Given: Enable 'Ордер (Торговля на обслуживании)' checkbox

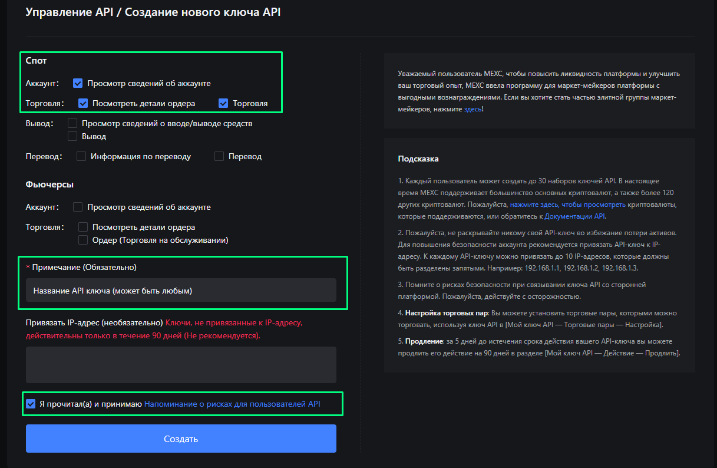Looking at the screenshot, I should pos(83,240).
